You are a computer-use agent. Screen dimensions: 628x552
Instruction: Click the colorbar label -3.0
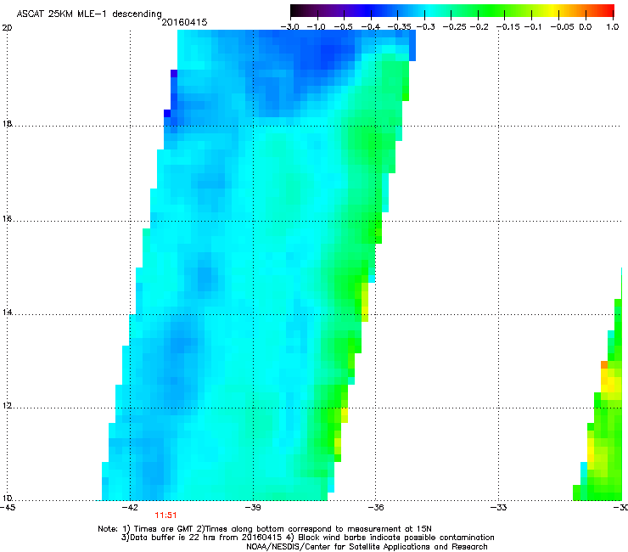[289, 27]
